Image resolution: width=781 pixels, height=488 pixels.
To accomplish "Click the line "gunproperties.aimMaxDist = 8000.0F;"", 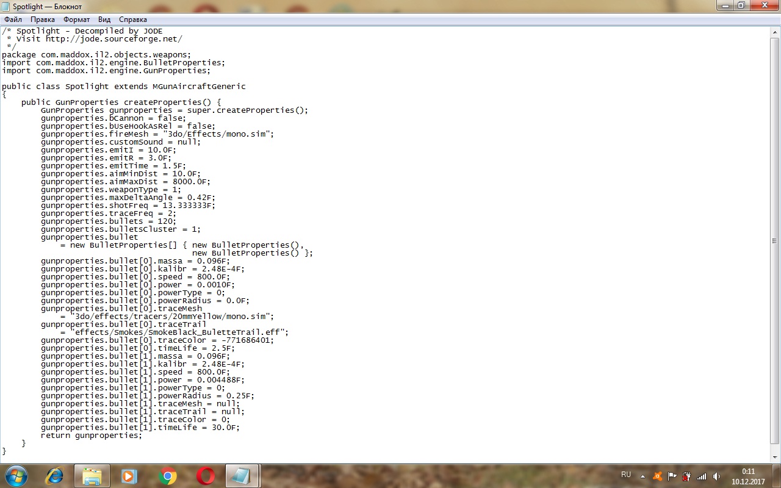I will tap(126, 181).
